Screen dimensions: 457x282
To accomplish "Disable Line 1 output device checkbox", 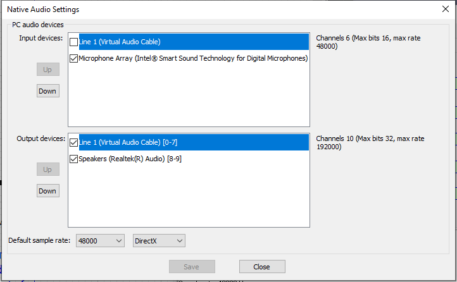I will click(x=74, y=142).
